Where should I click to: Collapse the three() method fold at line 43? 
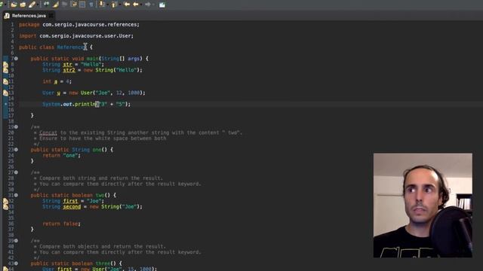[16, 263]
